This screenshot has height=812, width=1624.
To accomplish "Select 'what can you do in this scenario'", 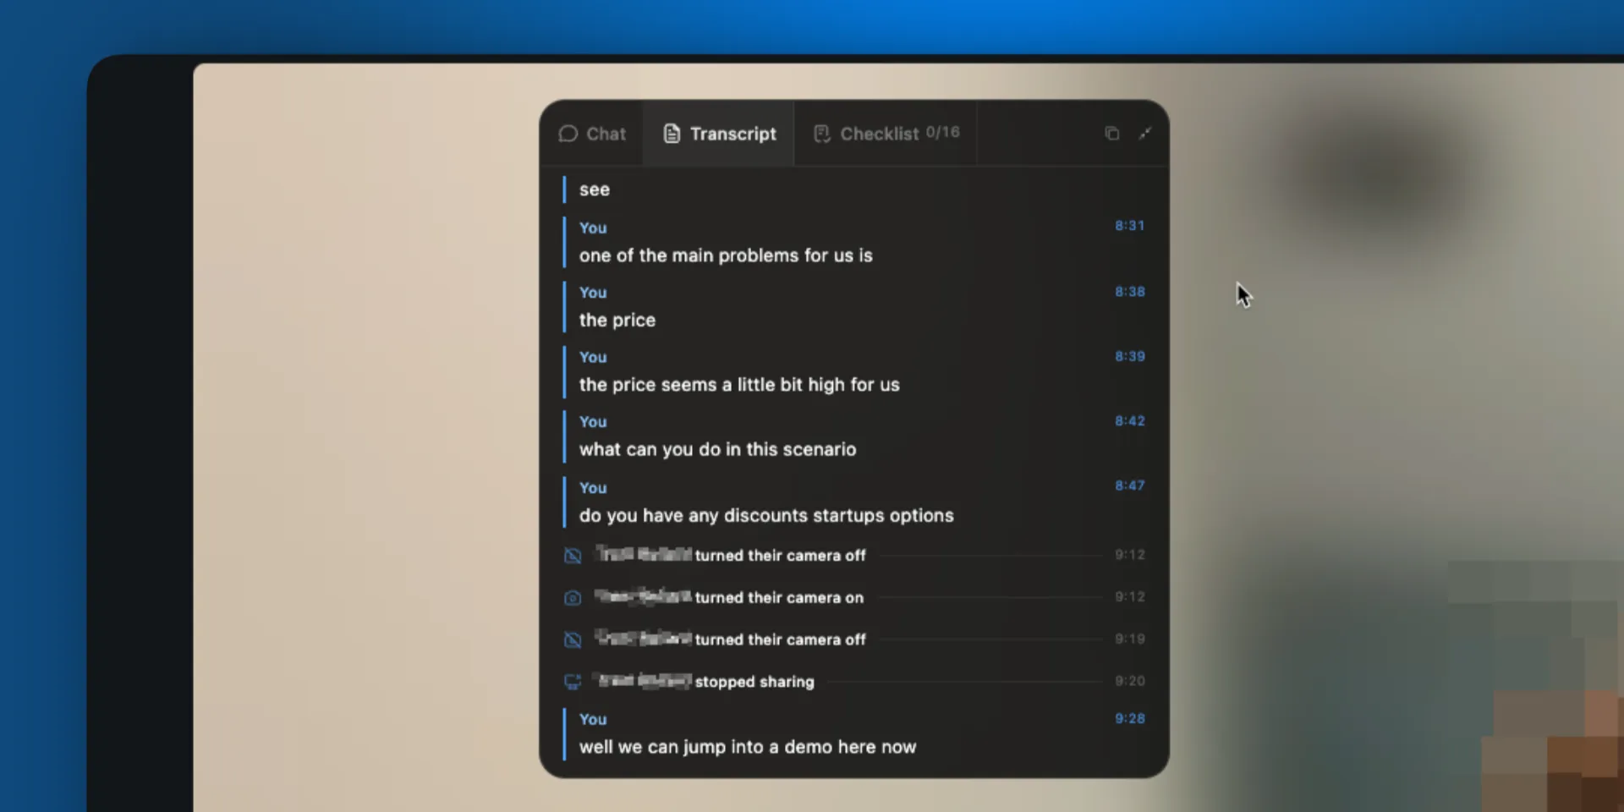I will point(717,449).
